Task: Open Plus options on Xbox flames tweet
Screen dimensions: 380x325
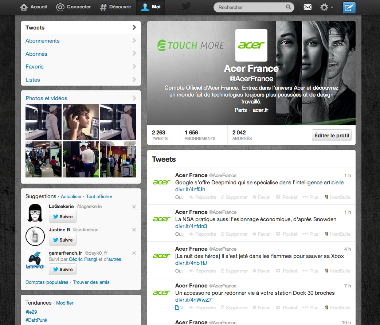Action: click(x=310, y=271)
